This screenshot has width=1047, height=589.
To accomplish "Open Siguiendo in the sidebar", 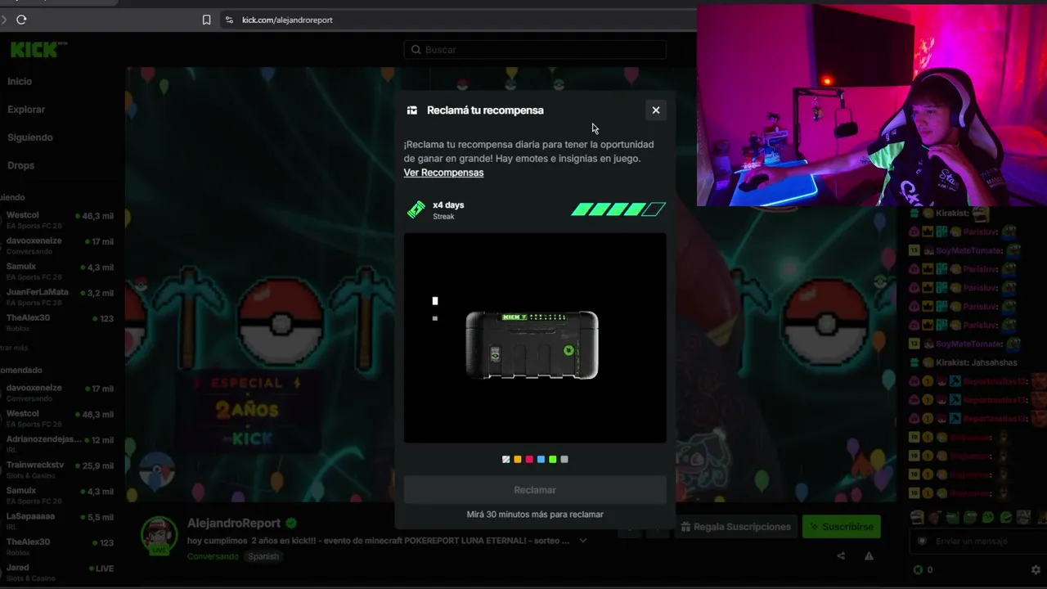I will pos(30,137).
